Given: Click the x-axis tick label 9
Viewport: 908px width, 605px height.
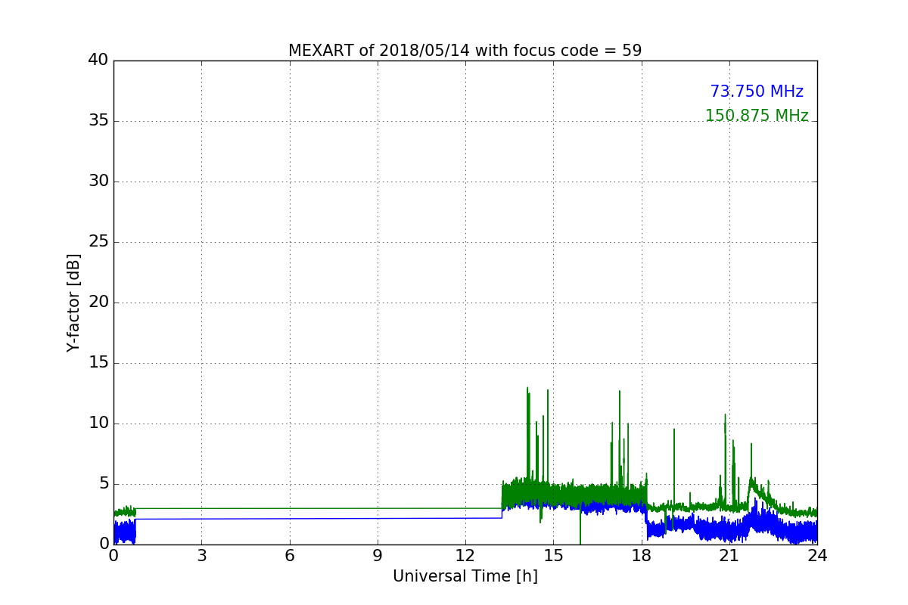Looking at the screenshot, I should point(378,556).
